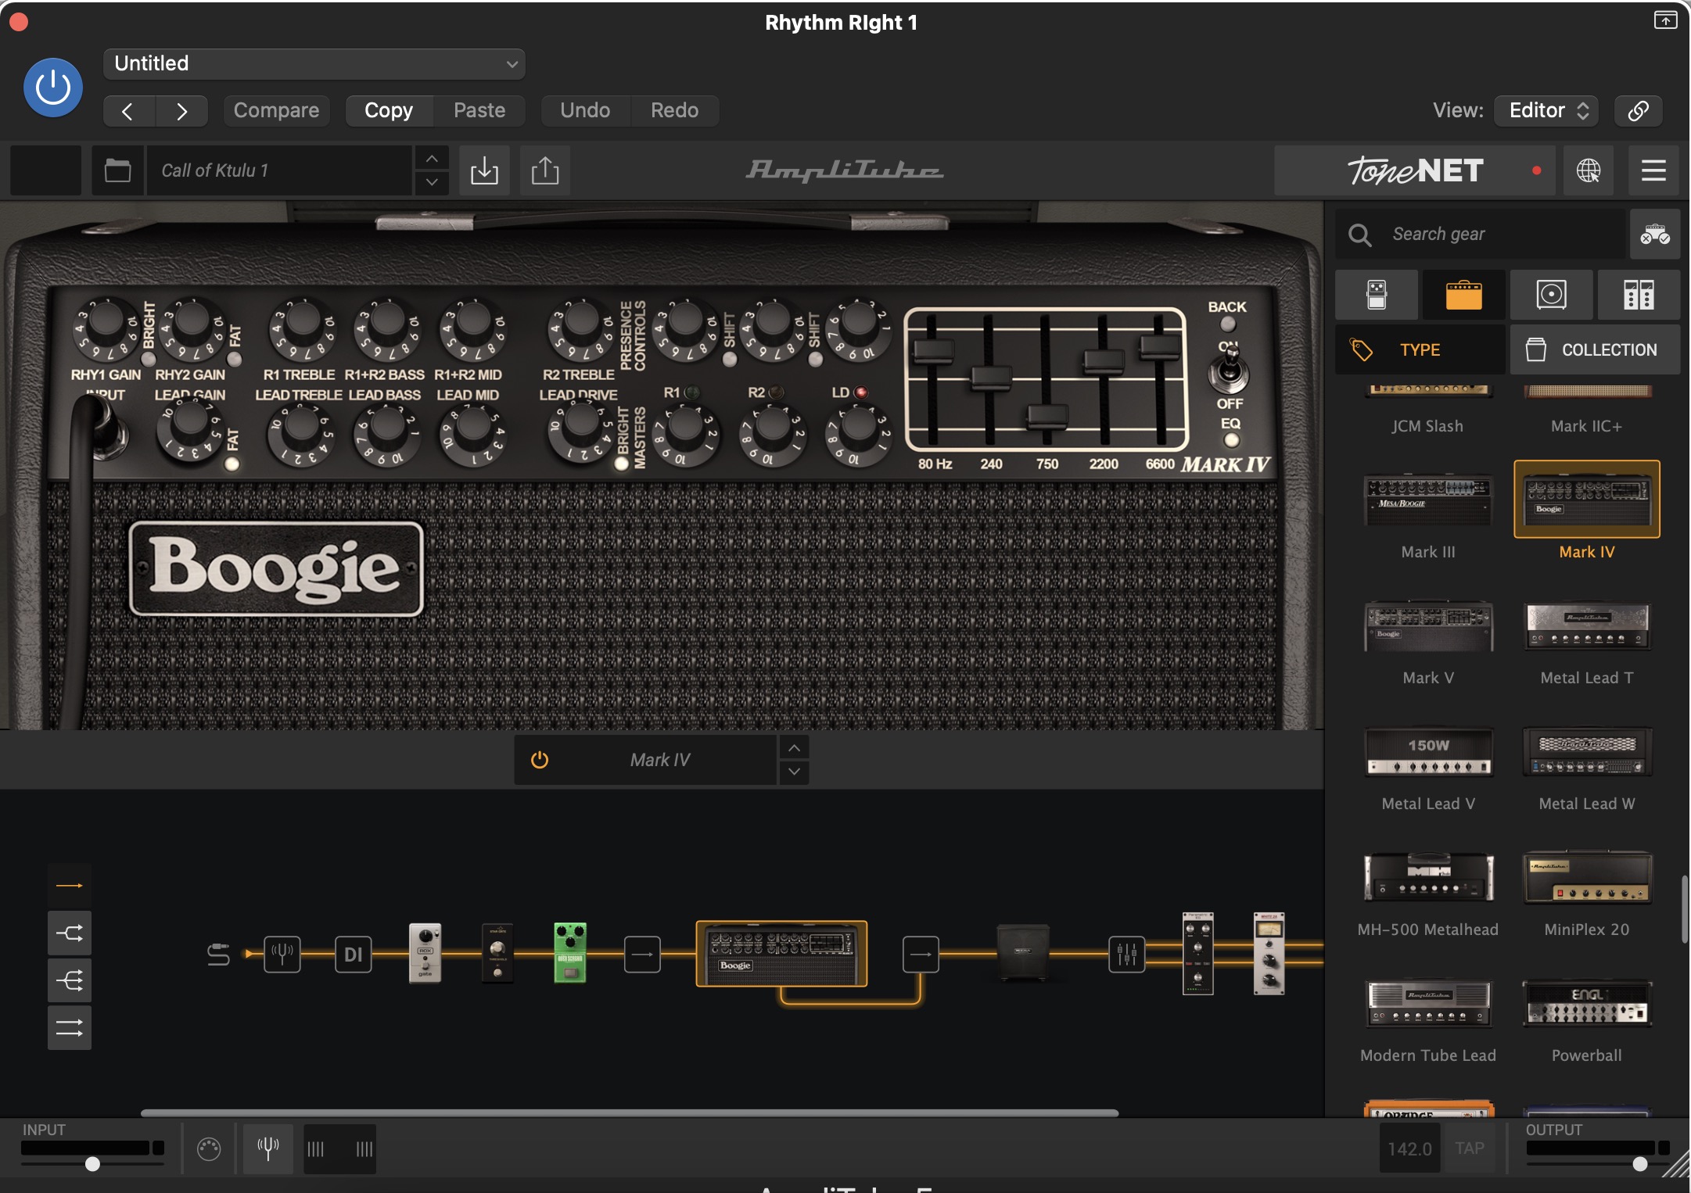Click the Compare button
This screenshot has width=1691, height=1193.
[x=276, y=111]
